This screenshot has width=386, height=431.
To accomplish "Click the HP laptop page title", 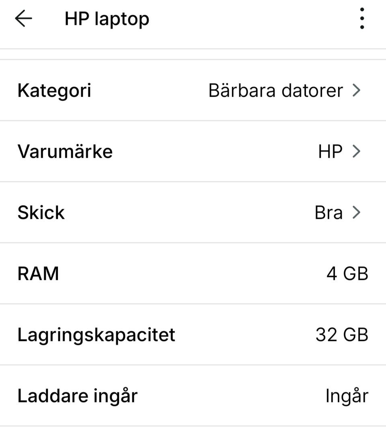I will click(x=107, y=19).
